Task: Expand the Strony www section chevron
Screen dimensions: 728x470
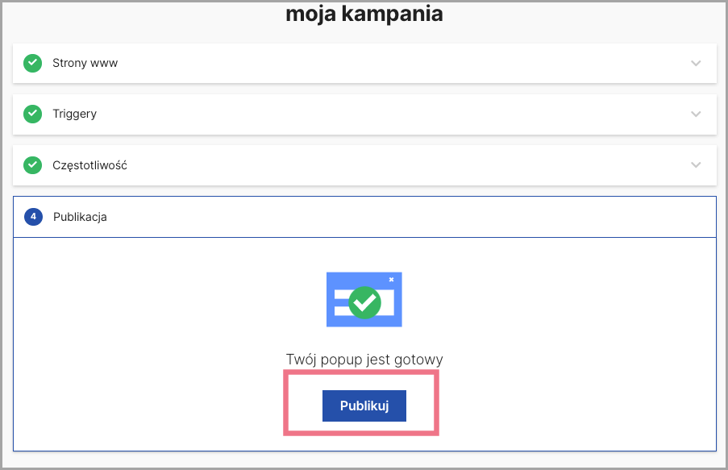Action: coord(696,63)
